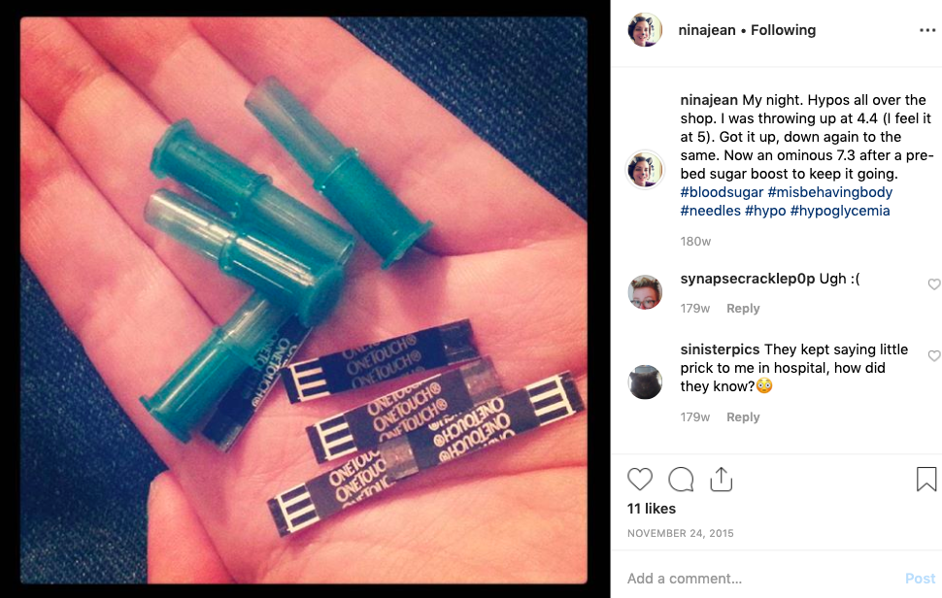Reply to synapsecracklep0p's comment
Image resolution: width=942 pixels, height=598 pixels.
743,308
